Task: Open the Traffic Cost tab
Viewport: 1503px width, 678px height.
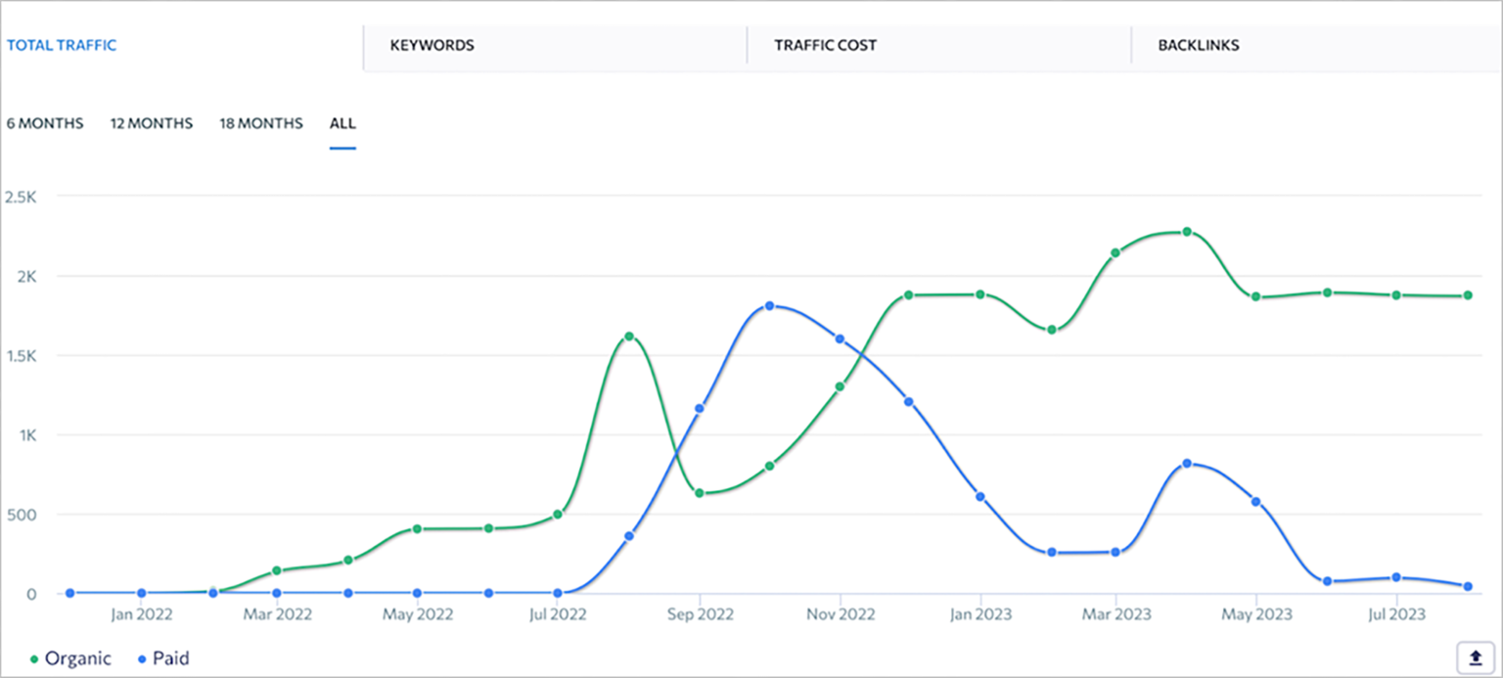Action: (825, 45)
